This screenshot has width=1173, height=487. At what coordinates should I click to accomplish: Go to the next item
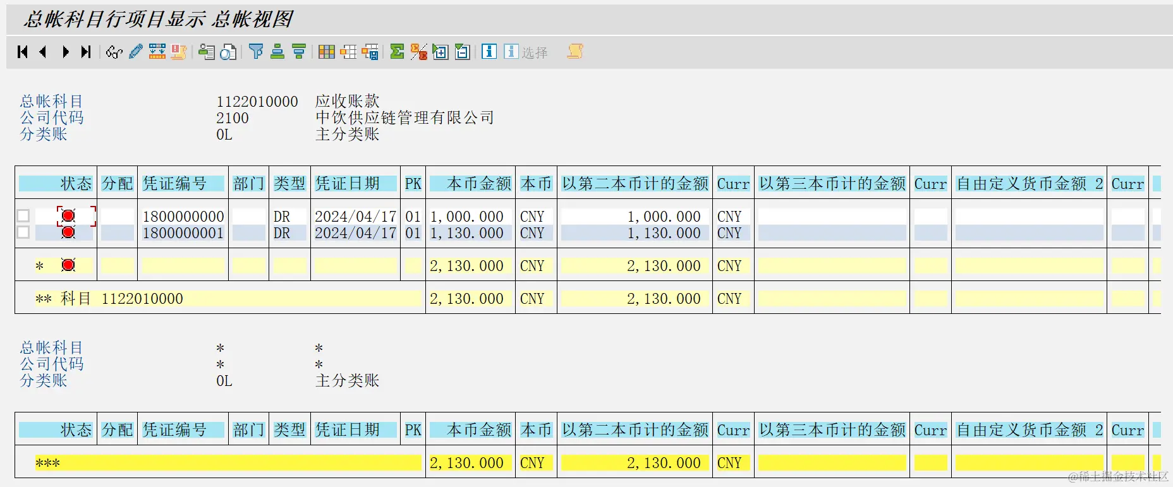point(65,52)
